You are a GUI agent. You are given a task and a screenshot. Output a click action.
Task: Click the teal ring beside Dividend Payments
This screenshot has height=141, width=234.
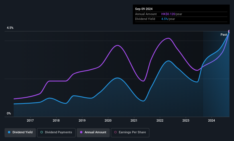tap(42, 132)
